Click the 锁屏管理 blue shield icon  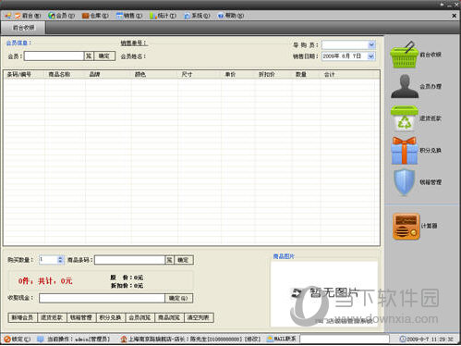tap(405, 182)
